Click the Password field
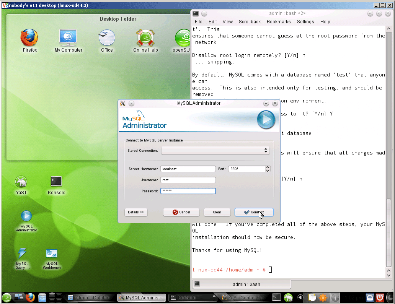The height and width of the screenshot is (304, 395). pos(188,191)
